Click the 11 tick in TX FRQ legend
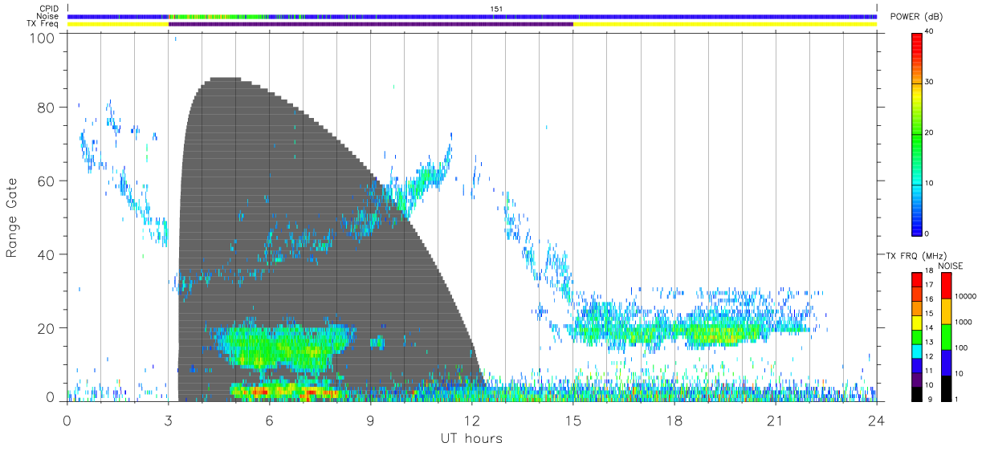The width and height of the screenshot is (986, 455). click(928, 371)
